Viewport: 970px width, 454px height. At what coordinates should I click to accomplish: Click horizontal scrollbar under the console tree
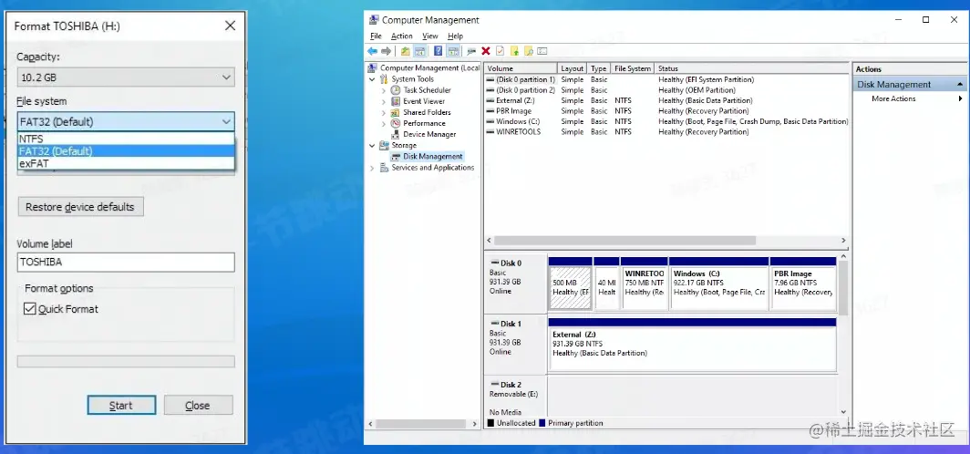coord(420,424)
